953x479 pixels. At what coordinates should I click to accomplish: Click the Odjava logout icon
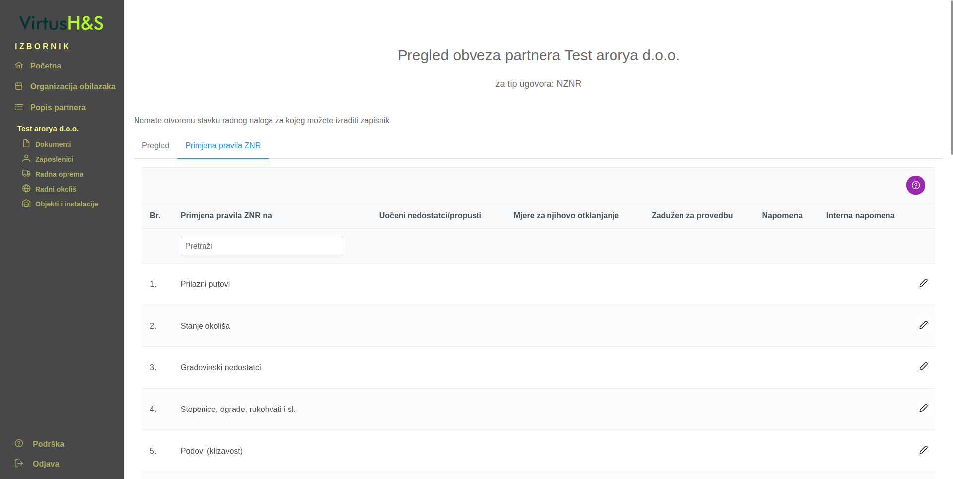point(19,463)
